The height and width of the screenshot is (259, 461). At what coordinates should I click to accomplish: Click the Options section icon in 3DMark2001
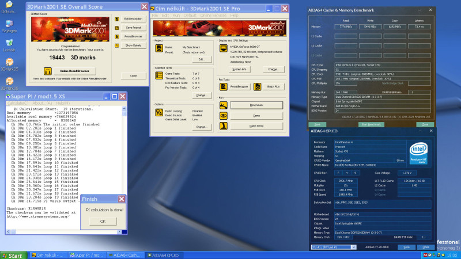click(x=159, y=112)
